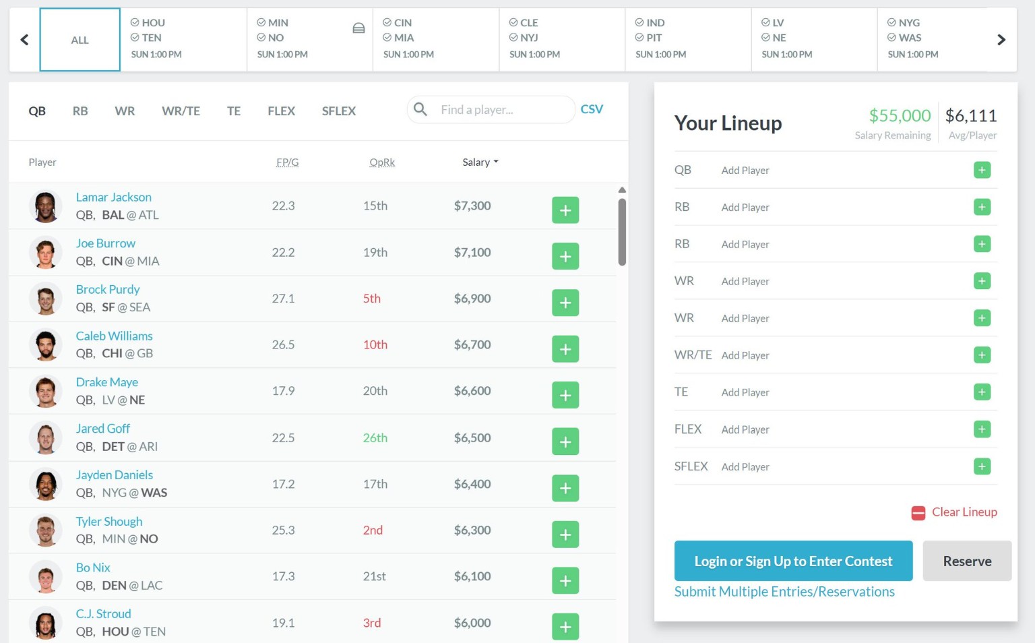Switch to the RB position tab
This screenshot has height=643, width=1035.
click(x=80, y=111)
